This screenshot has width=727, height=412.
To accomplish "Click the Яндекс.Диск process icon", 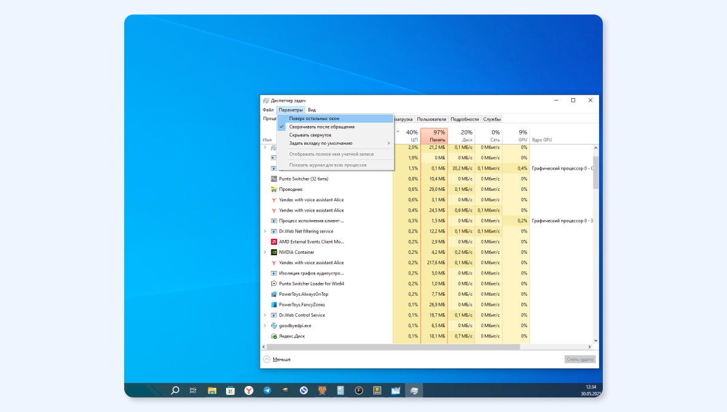I will pyautogui.click(x=274, y=336).
